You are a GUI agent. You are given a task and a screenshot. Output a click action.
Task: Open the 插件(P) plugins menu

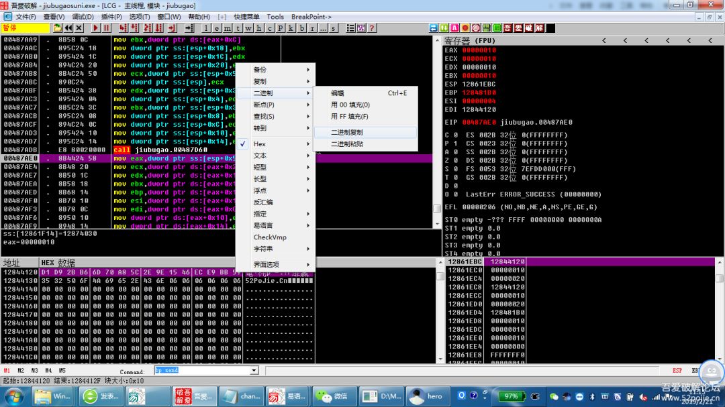pyautogui.click(x=111, y=17)
